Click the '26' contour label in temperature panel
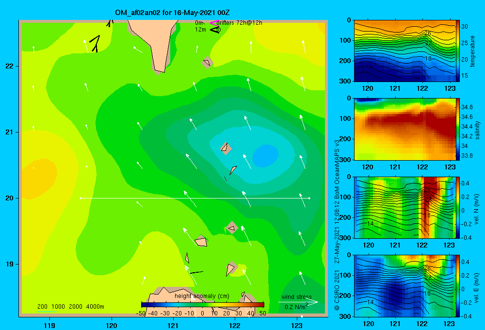Image resolution: width=485 pixels, height=330 pixels. (427, 33)
